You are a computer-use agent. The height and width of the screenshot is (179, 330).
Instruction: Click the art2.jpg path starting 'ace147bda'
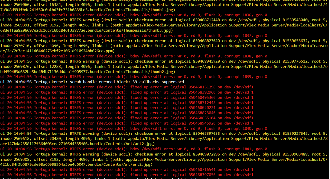78,144
